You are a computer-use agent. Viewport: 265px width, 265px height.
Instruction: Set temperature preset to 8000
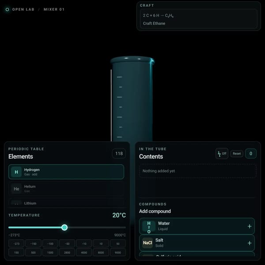coord(101,253)
